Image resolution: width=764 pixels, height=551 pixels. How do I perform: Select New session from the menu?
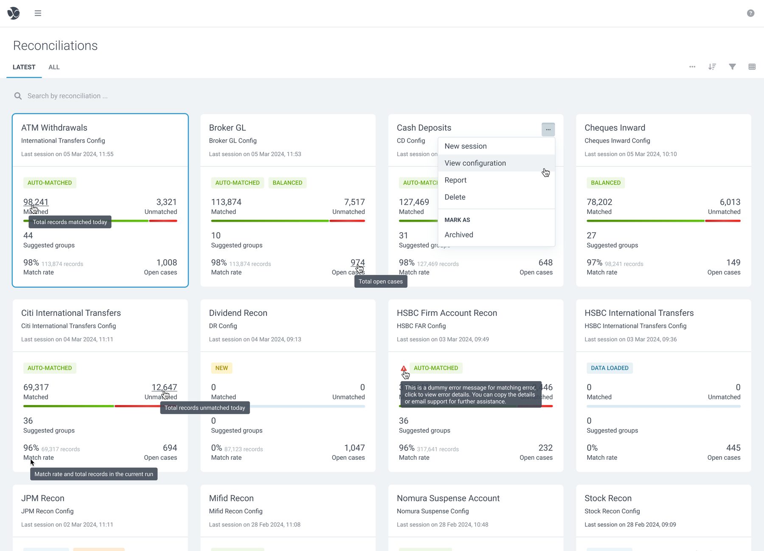tap(496, 146)
